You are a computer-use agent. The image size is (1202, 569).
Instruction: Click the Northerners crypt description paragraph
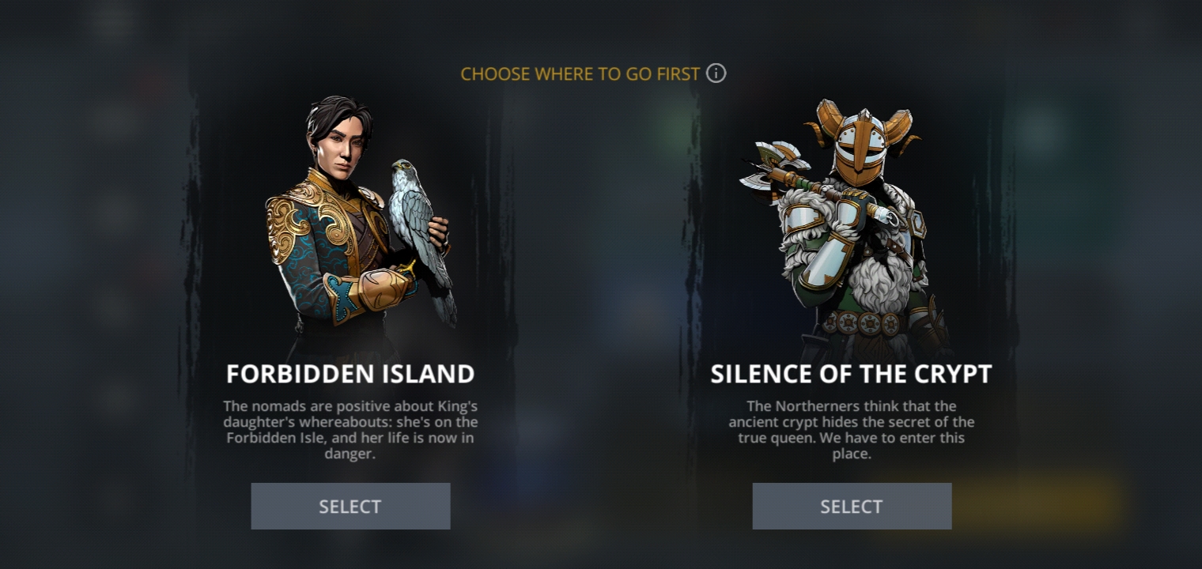pyautogui.click(x=851, y=430)
